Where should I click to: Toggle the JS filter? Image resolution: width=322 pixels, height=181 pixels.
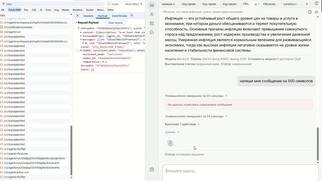[41, 10]
